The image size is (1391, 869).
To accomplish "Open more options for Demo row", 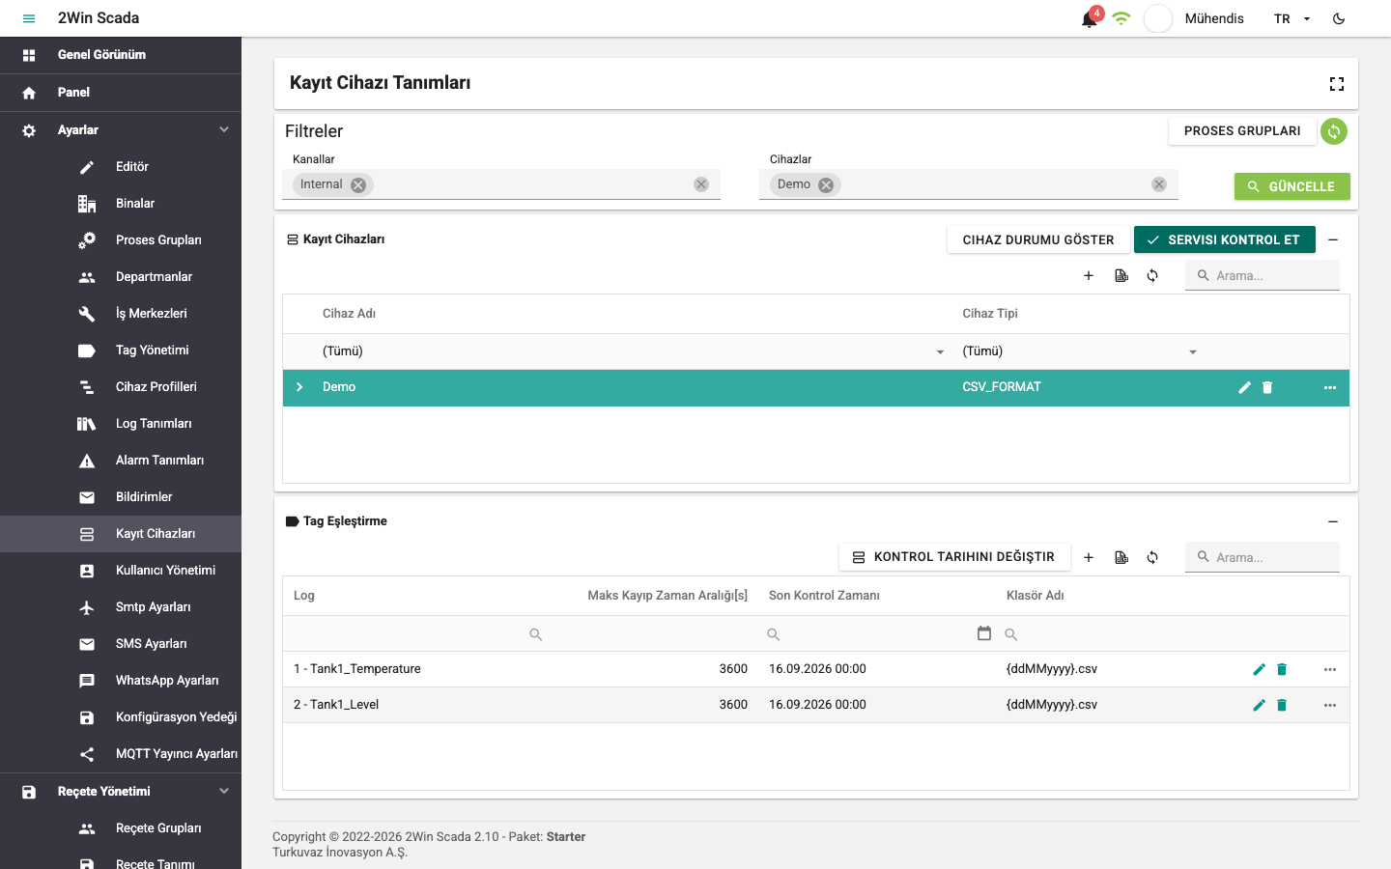I will pyautogui.click(x=1330, y=387).
